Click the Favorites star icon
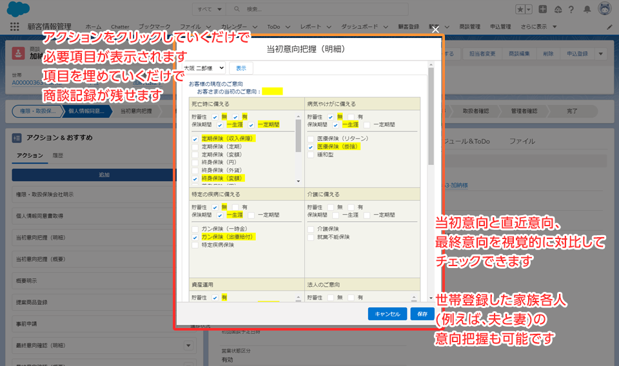619x366 pixels. click(x=520, y=9)
